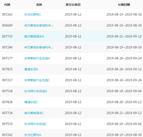Open the 浙商智能行业优选A fund link
This screenshot has height=137, width=143.
[x=37, y=58]
